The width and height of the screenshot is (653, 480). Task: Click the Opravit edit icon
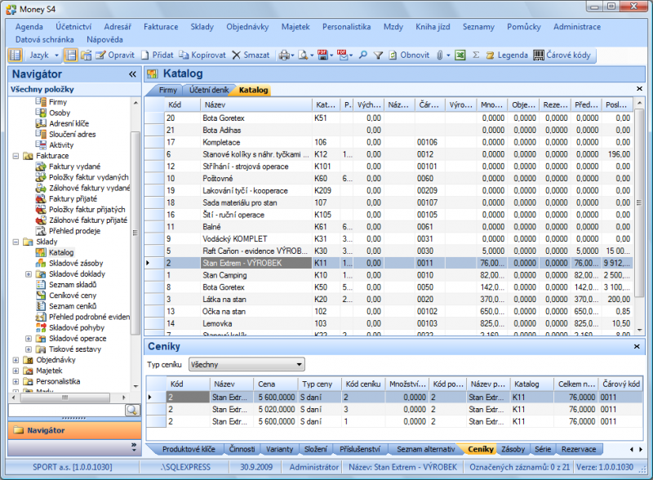100,55
